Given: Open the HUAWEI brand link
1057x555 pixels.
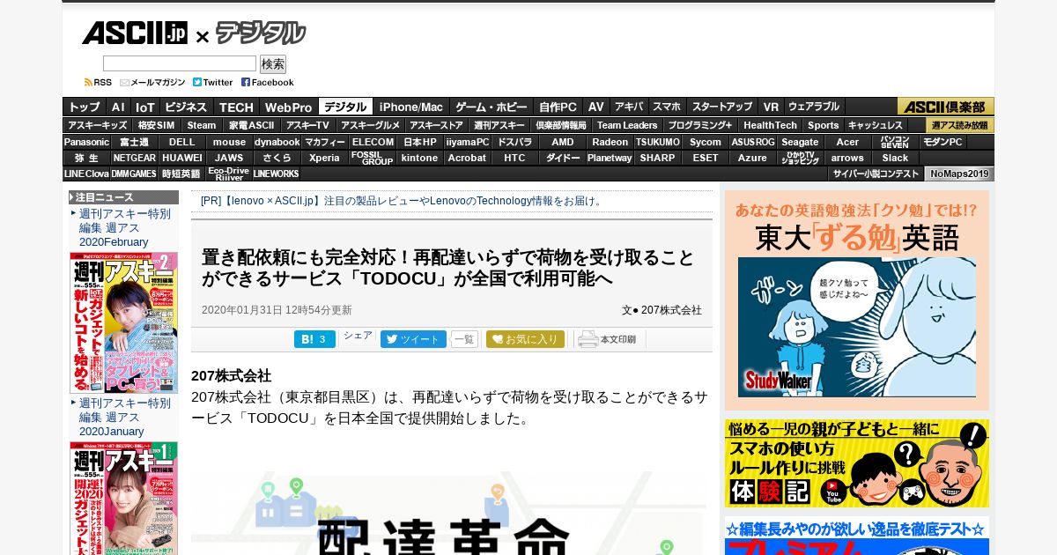Looking at the screenshot, I should click(x=182, y=159).
